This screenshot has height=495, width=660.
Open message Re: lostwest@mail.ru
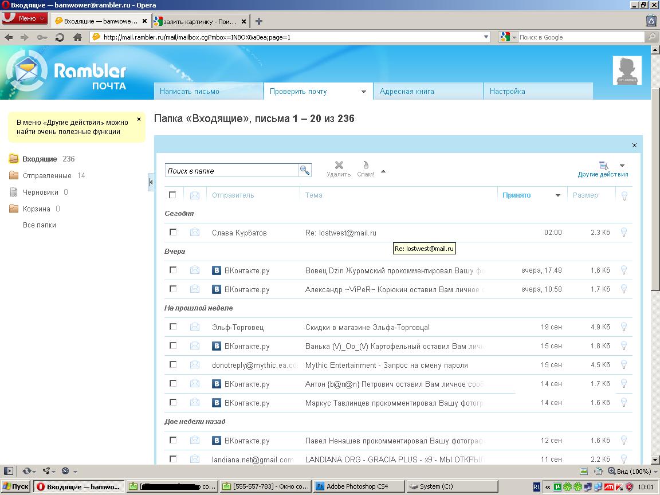340,233
